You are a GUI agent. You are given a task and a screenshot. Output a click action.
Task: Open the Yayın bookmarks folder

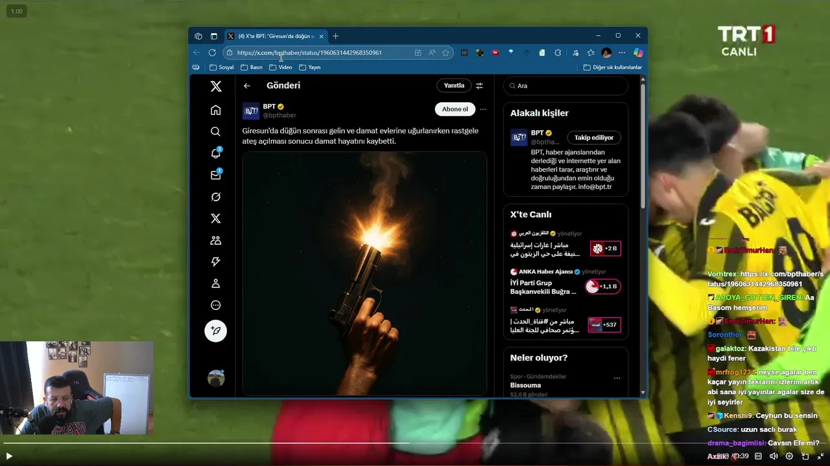[x=309, y=67]
